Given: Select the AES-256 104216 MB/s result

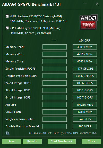Looking at the screenshot, I should pyautogui.click(x=85, y=105).
